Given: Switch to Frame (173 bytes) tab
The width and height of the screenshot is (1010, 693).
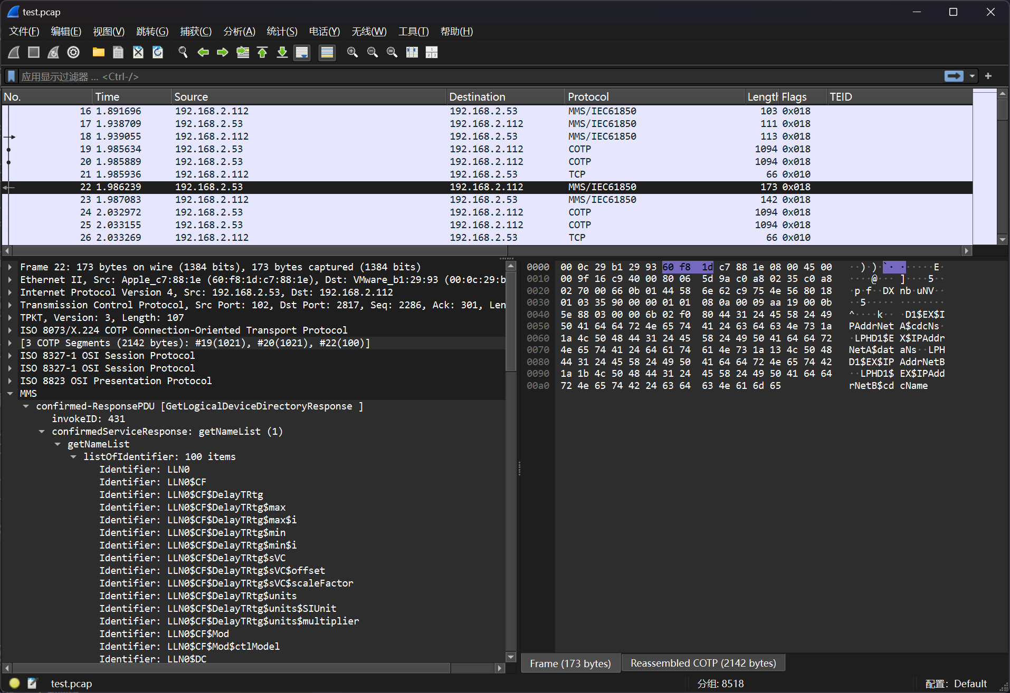Looking at the screenshot, I should [x=570, y=663].
